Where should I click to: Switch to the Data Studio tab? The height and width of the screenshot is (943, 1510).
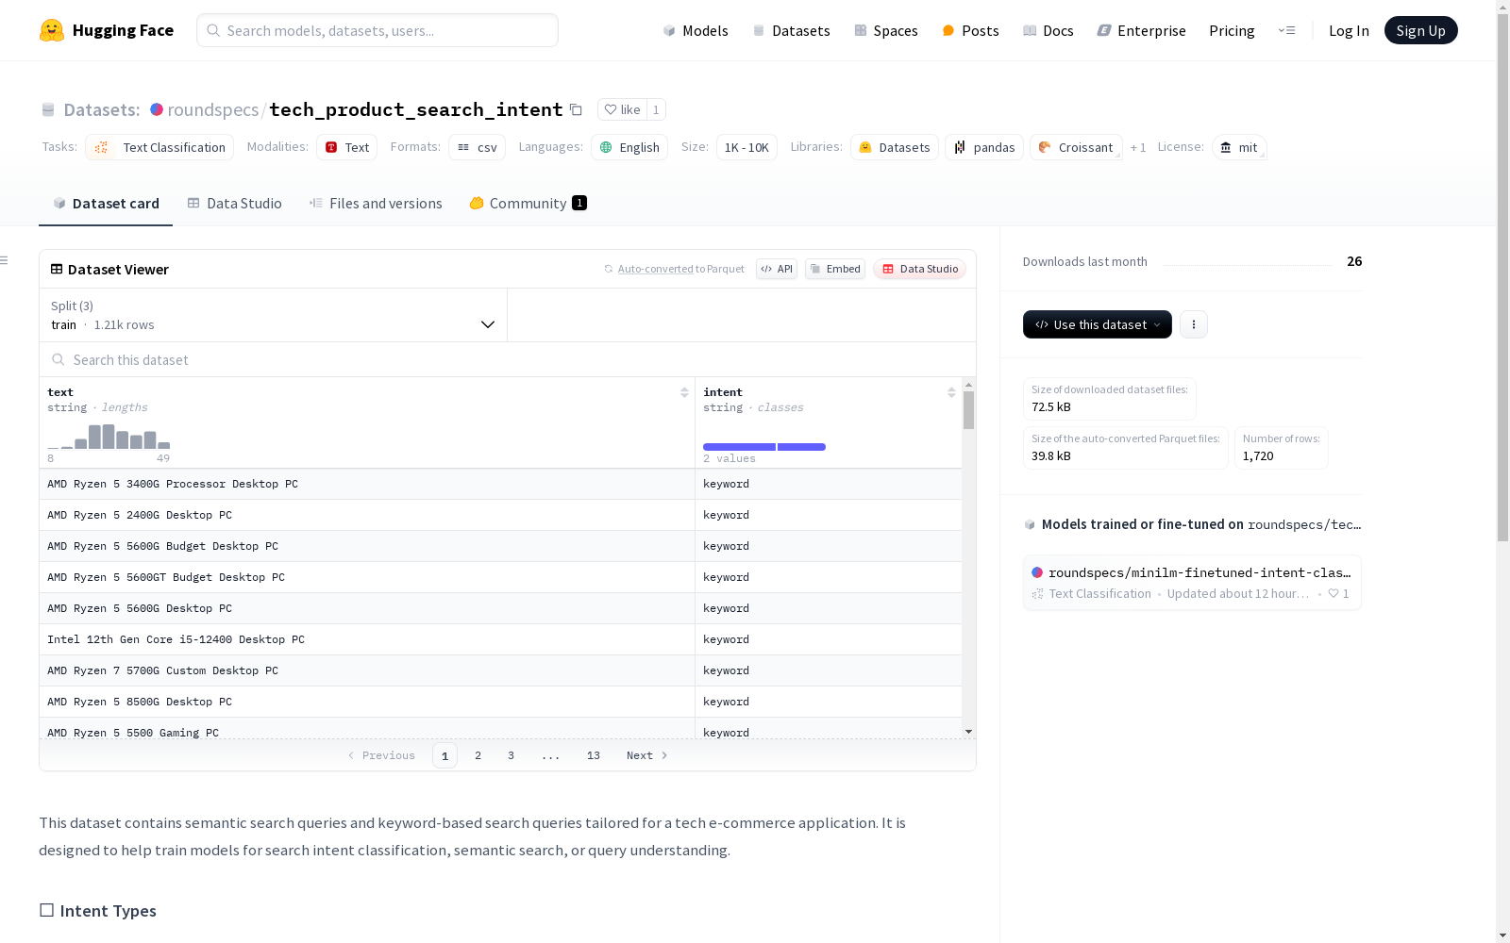click(234, 204)
